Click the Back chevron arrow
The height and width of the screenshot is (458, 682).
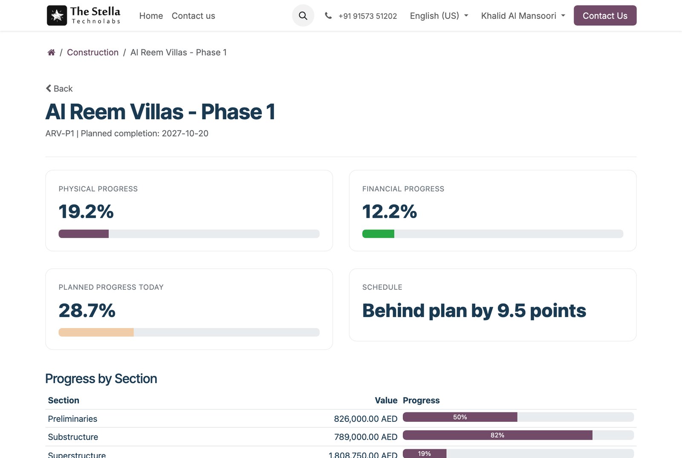49,88
